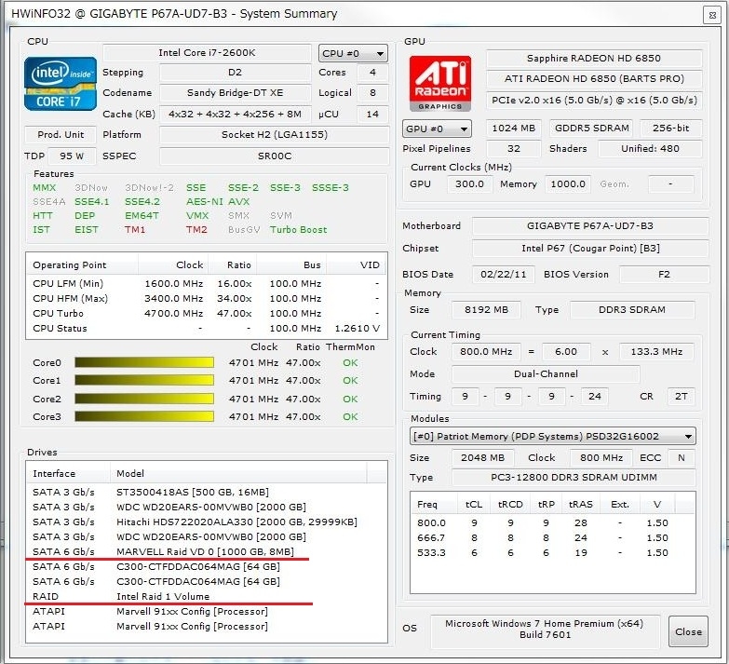Select the 533.3 frequency timing row

(x=553, y=552)
